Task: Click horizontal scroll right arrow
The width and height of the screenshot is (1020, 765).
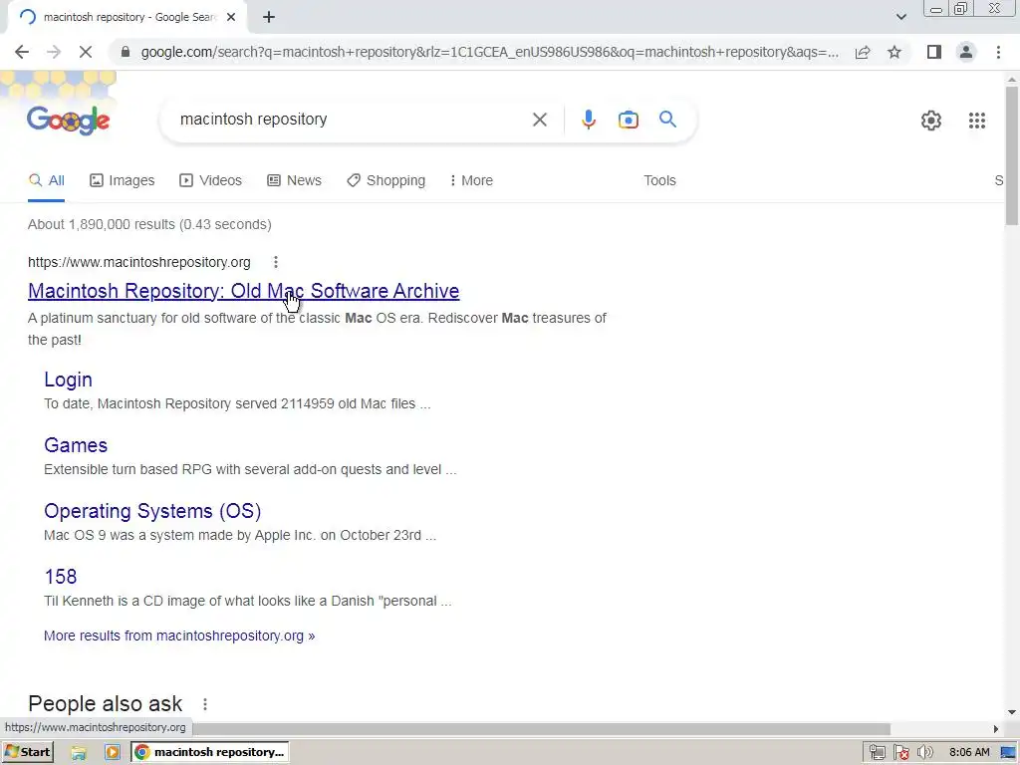Action: point(995,728)
